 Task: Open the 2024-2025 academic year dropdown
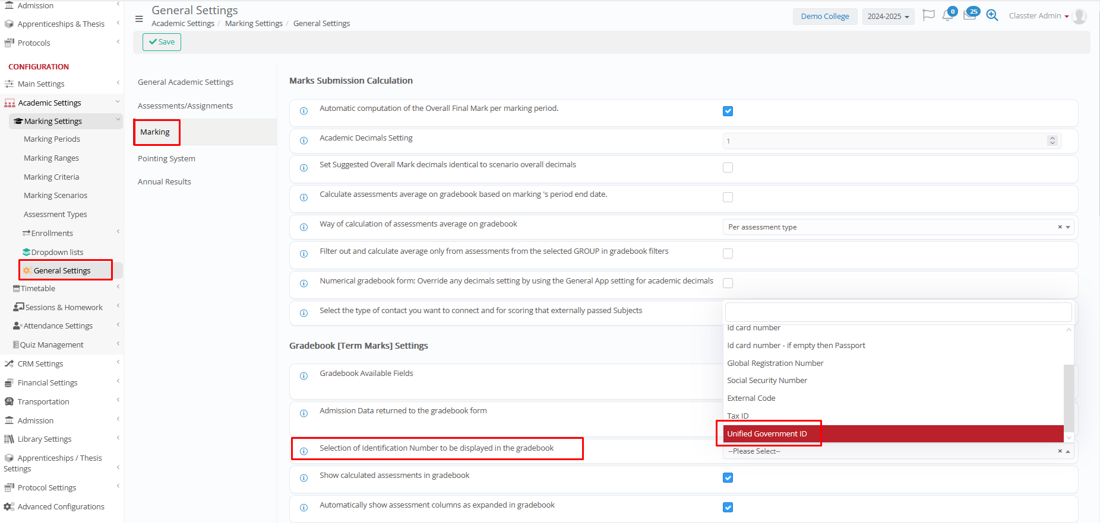[888, 17]
